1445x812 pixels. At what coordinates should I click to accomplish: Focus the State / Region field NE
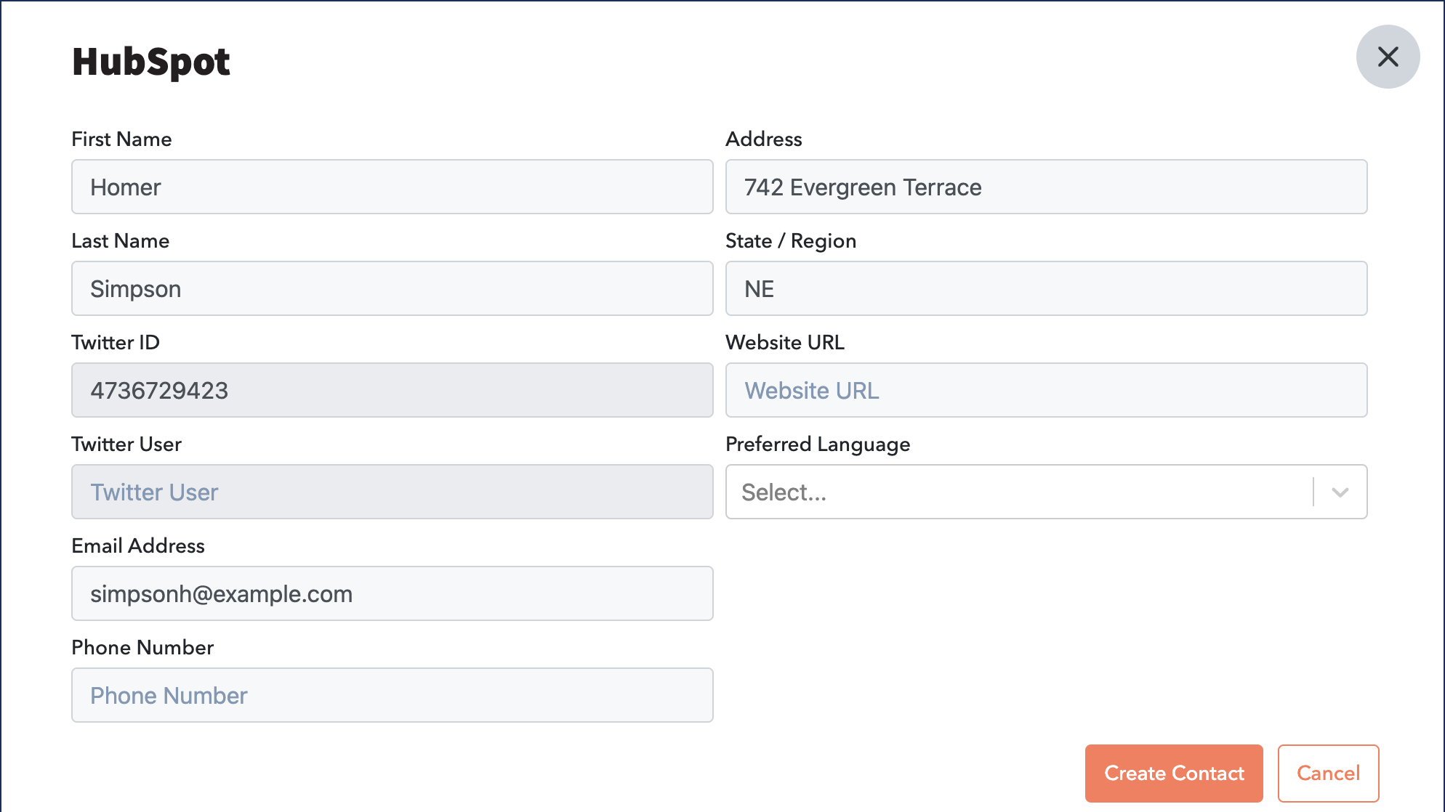(x=1046, y=289)
